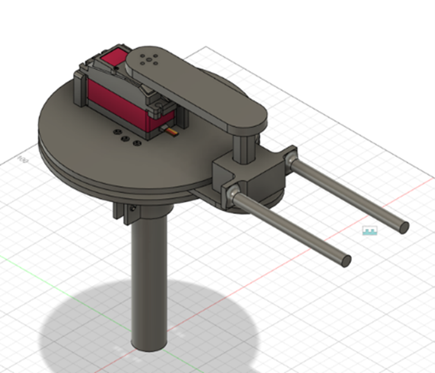Click the circular end face of rear rod
435x373 pixels.
(404, 226)
